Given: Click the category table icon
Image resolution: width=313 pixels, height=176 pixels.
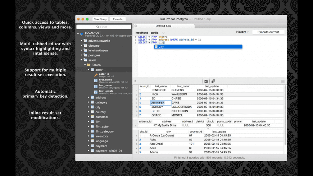Looking at the screenshot, I should (x=92, y=102).
